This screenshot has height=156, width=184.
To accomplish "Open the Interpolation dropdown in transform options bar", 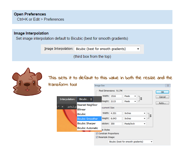I will [x=85, y=99].
